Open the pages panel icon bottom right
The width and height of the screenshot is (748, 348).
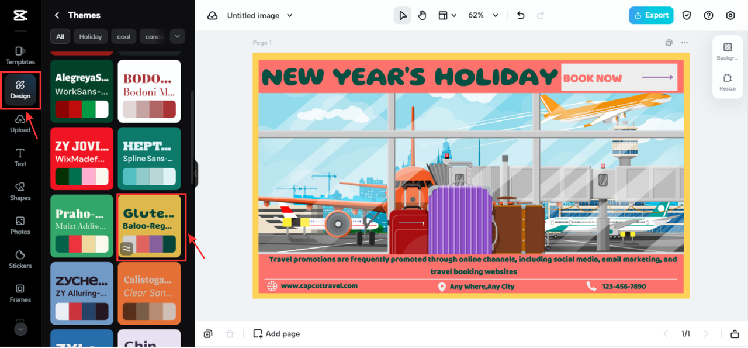coord(735,334)
